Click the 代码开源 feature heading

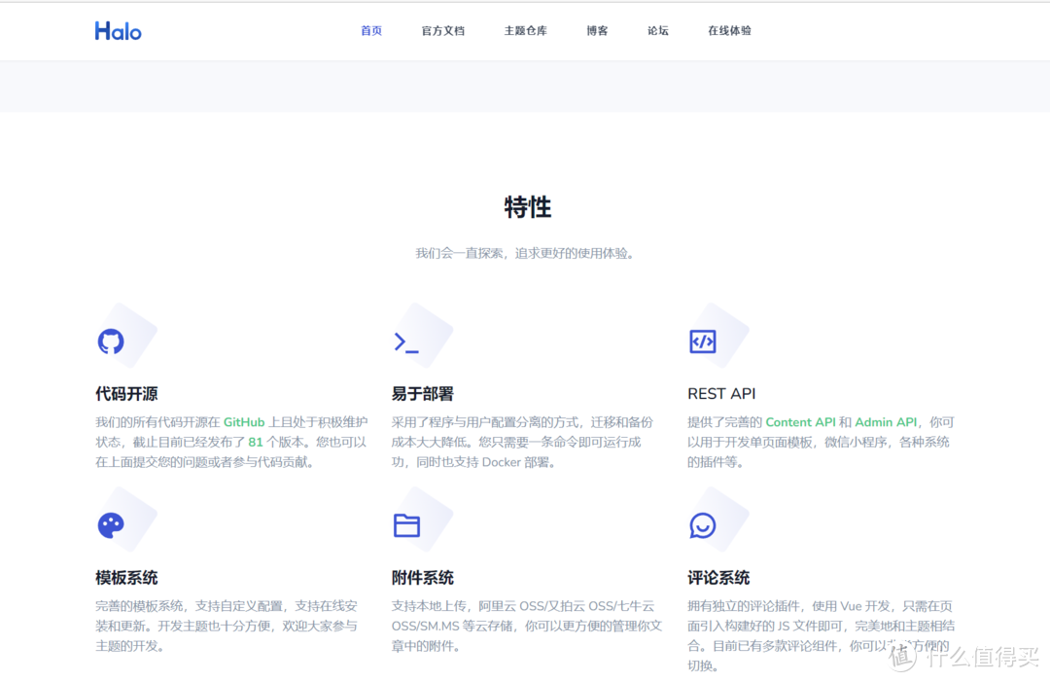coord(126,394)
